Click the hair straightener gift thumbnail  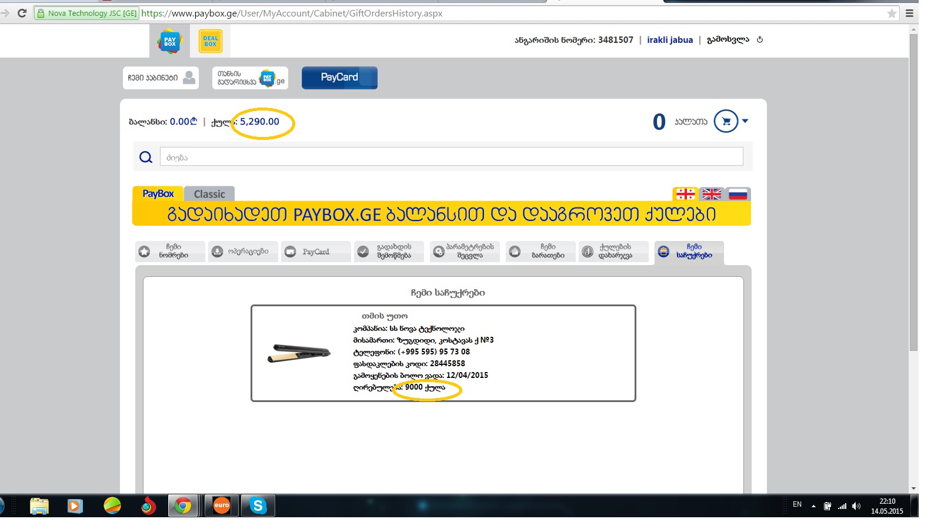[x=299, y=353]
